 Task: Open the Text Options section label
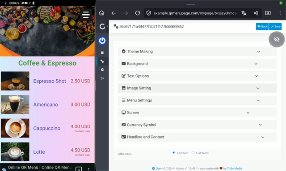138,76
